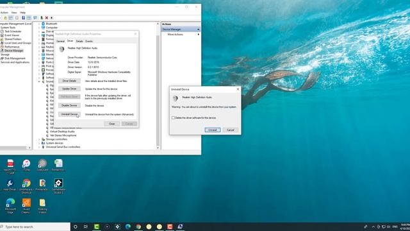410x231 pixels.
Task: Open the red-orange taskbar app icon
Action: point(170,227)
